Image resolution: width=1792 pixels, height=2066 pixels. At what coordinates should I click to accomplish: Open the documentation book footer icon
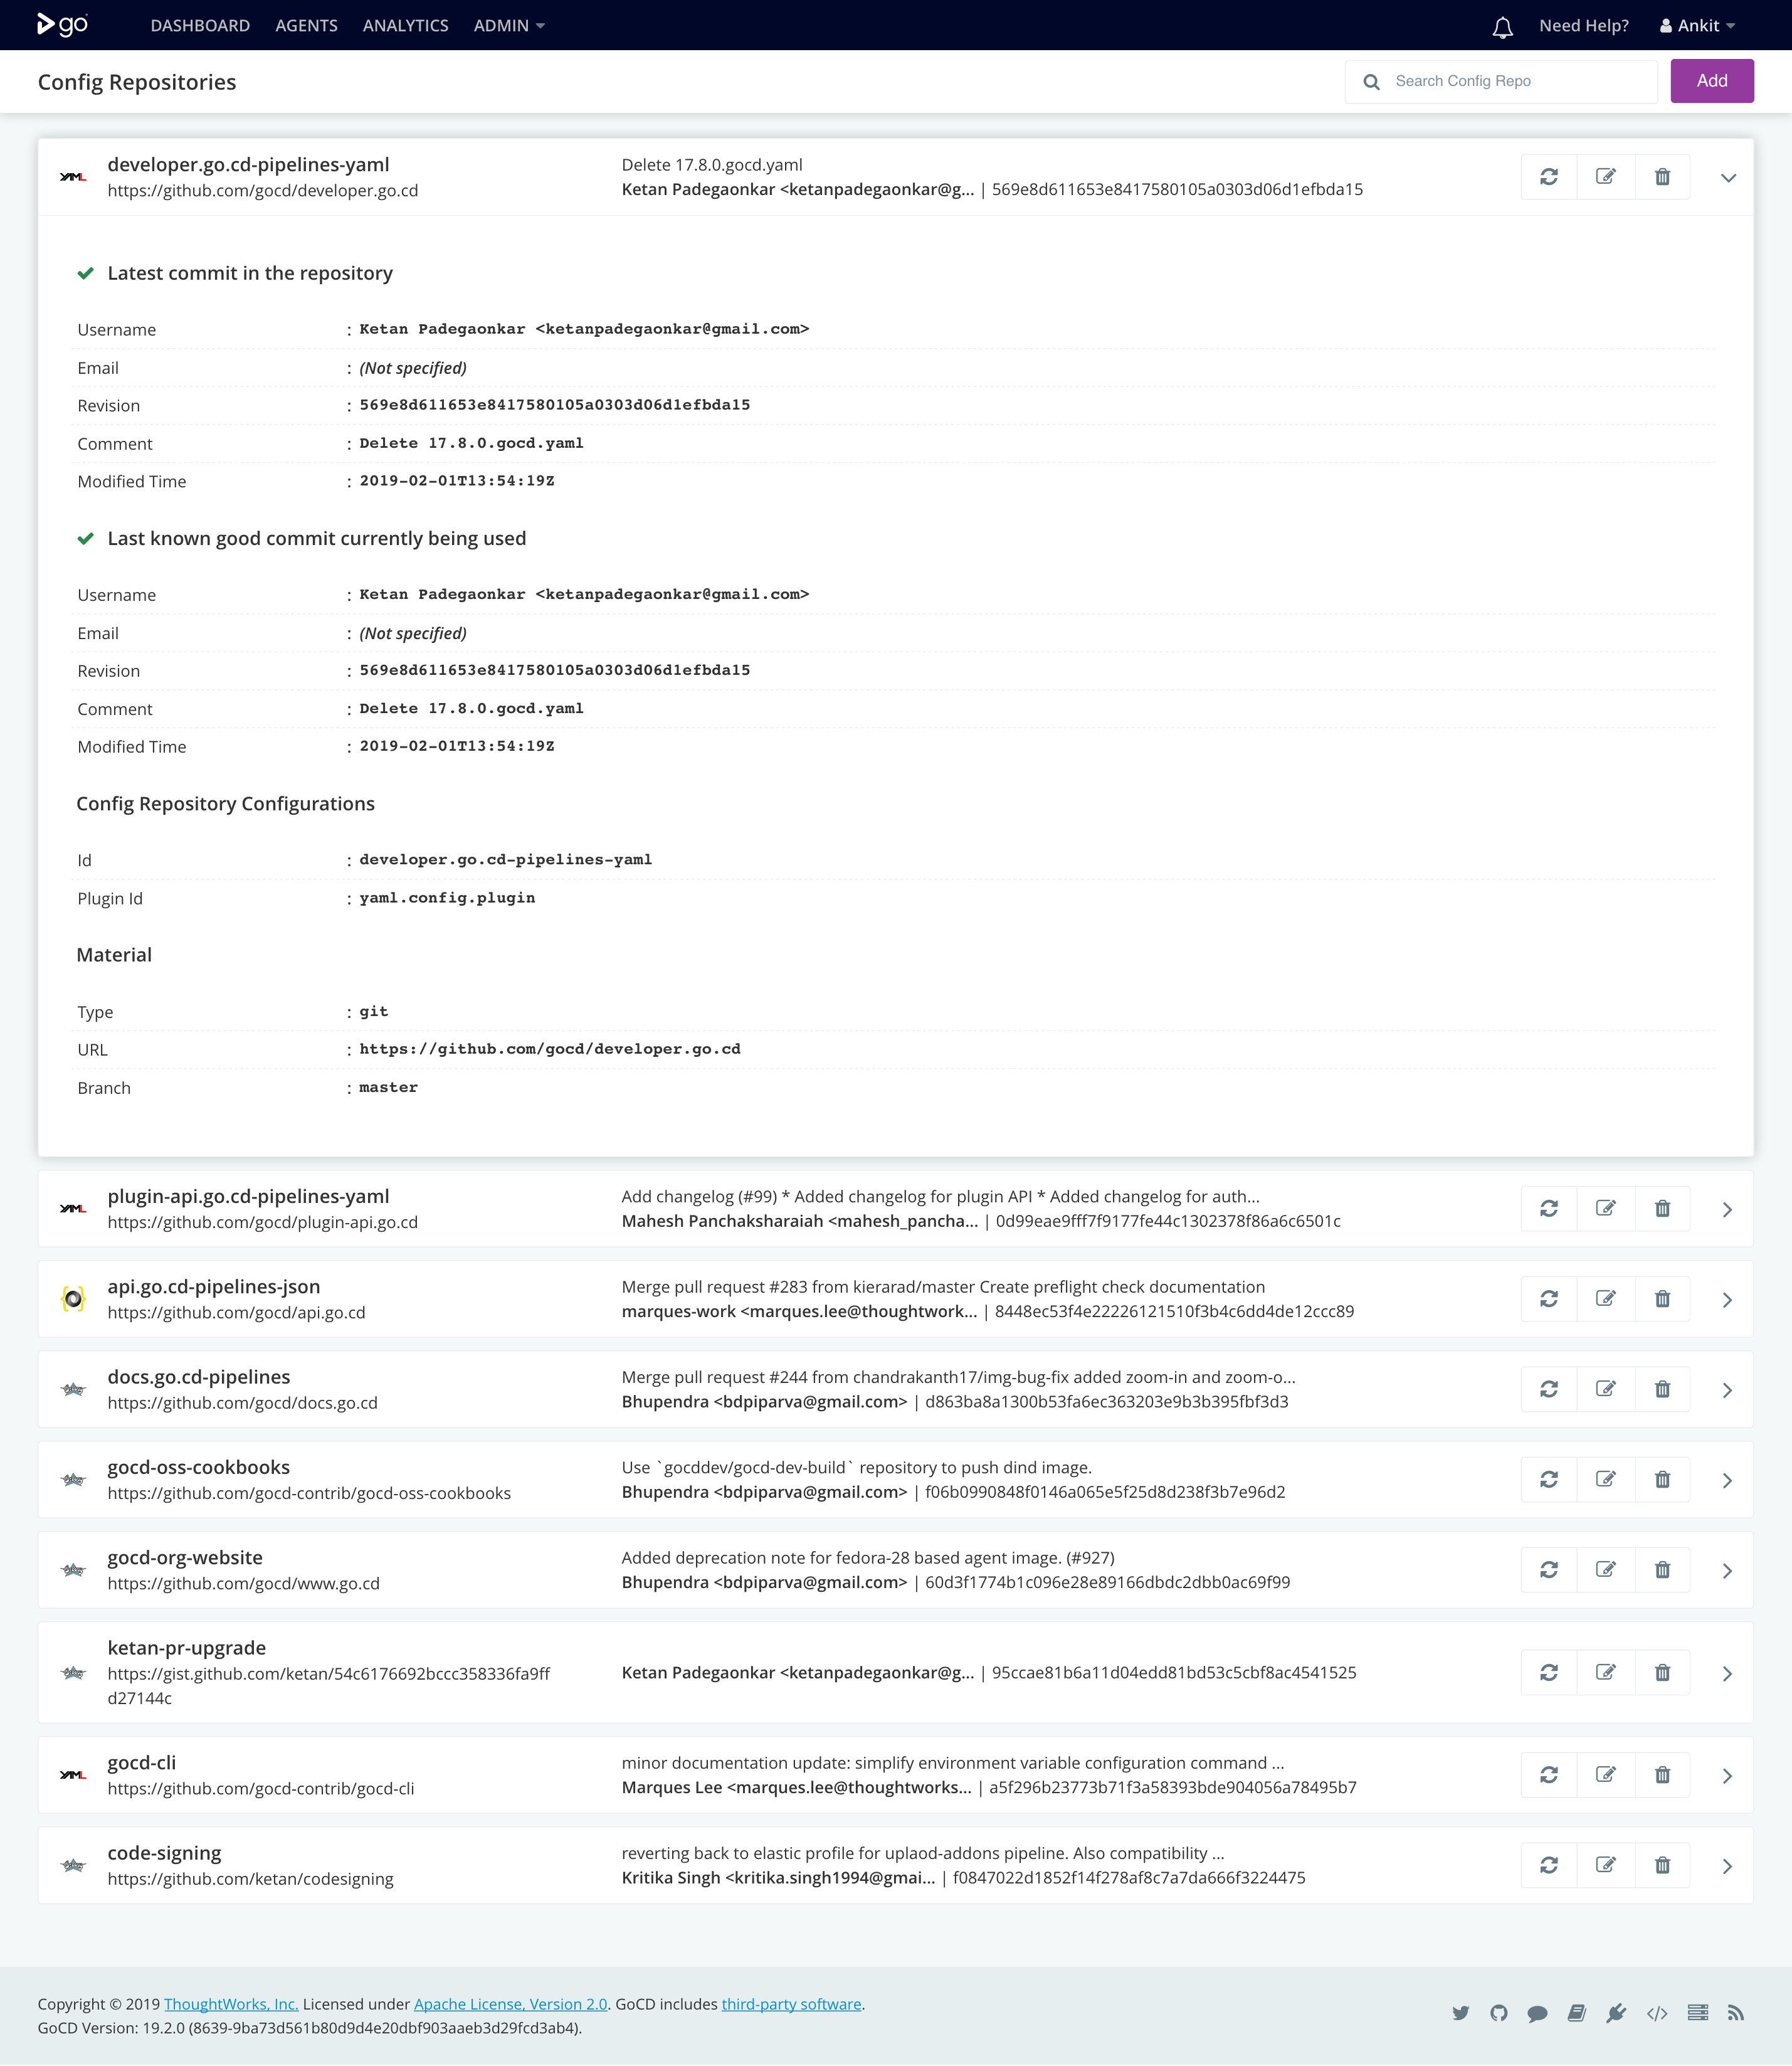click(1577, 2013)
